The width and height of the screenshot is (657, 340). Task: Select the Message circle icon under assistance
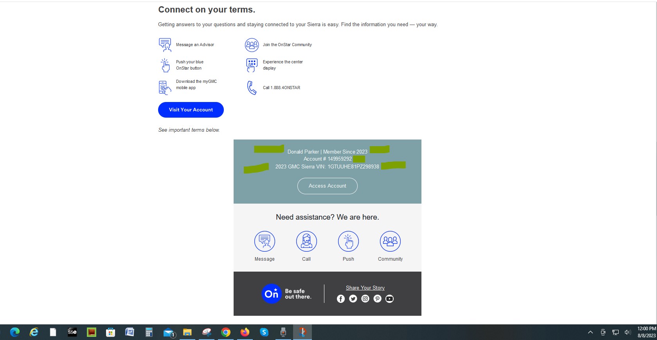click(x=265, y=241)
